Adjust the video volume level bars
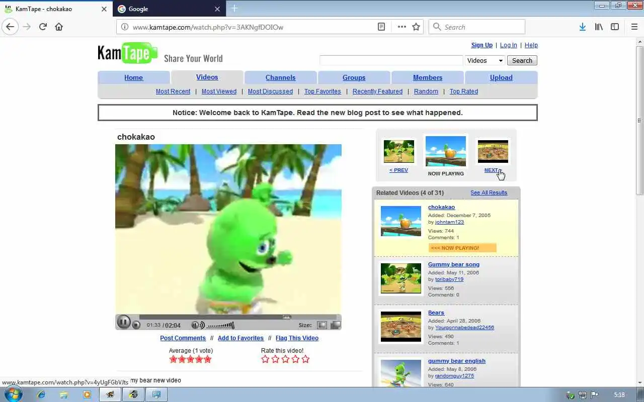The image size is (644, 402). [x=221, y=325]
